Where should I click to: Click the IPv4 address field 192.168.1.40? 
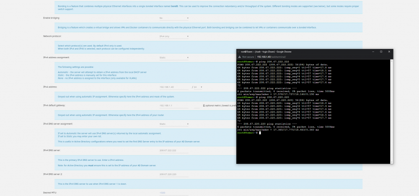[174, 87]
